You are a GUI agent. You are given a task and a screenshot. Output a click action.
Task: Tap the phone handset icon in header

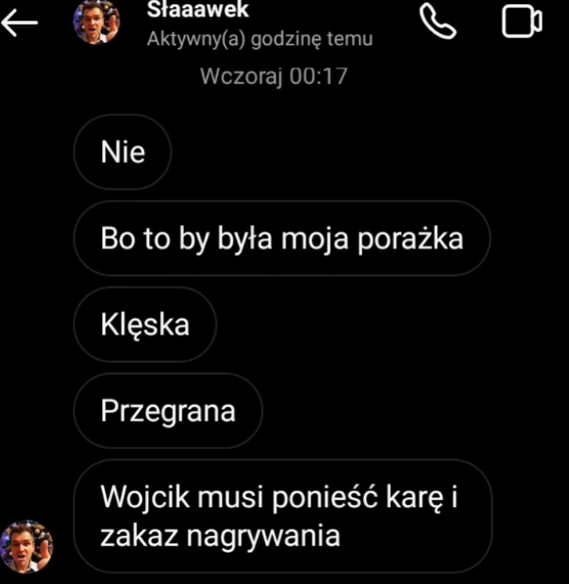tap(437, 21)
